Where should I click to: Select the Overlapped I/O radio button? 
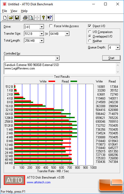click(90, 36)
